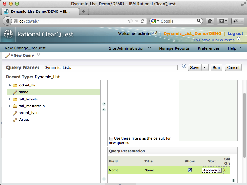This screenshot has height=185, width=247.
Task: Open Preferences
Action: [x=209, y=48]
